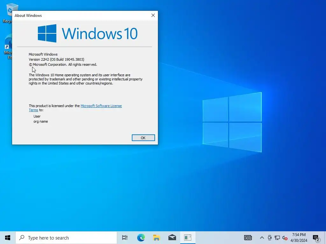The width and height of the screenshot is (326, 244).
Task: Open News and interests widget icon
Action: (x=248, y=238)
